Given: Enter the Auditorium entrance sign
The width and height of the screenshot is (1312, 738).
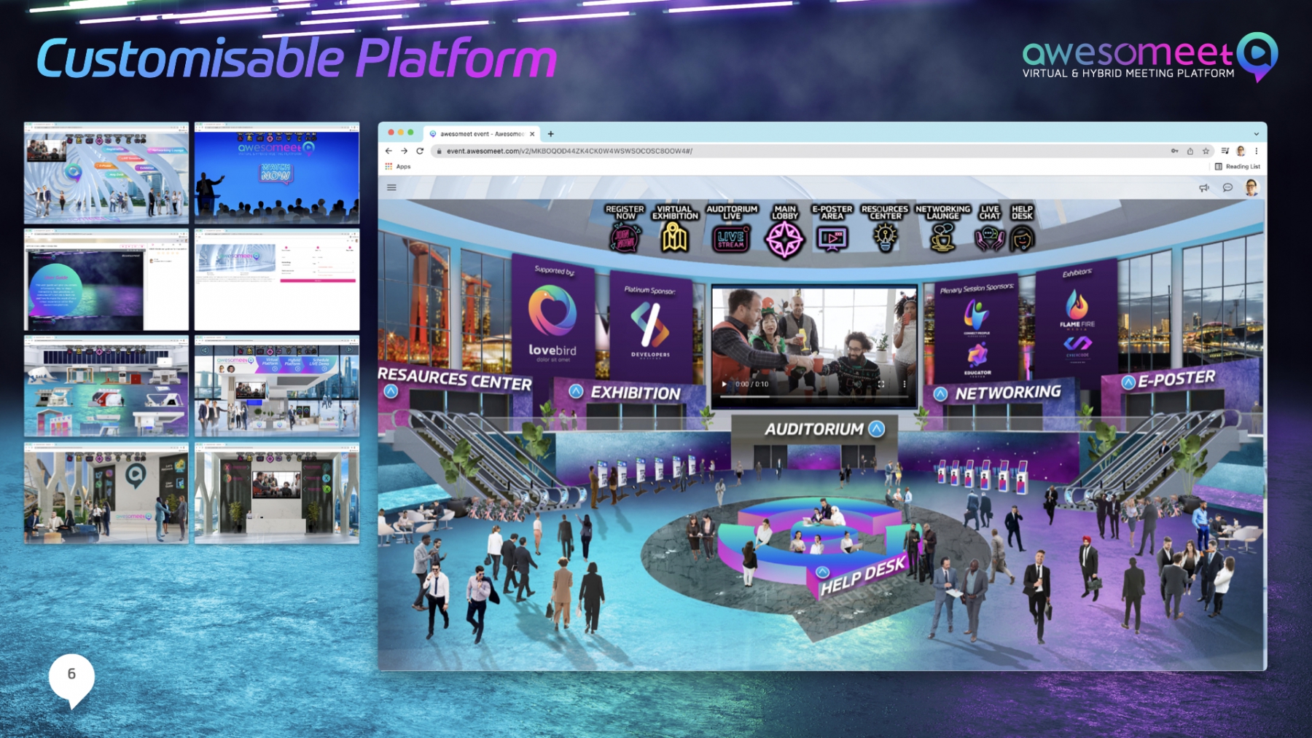Looking at the screenshot, I should click(x=814, y=429).
